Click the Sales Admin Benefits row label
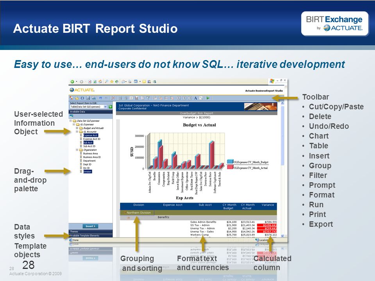Viewport: 375px width, 281px height. (203, 222)
